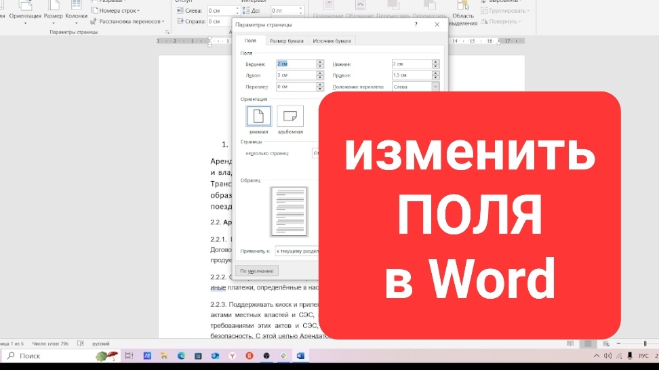The height and width of the screenshot is (370, 659).
Task: Switch to Web Layout view icon
Action: [x=606, y=344]
